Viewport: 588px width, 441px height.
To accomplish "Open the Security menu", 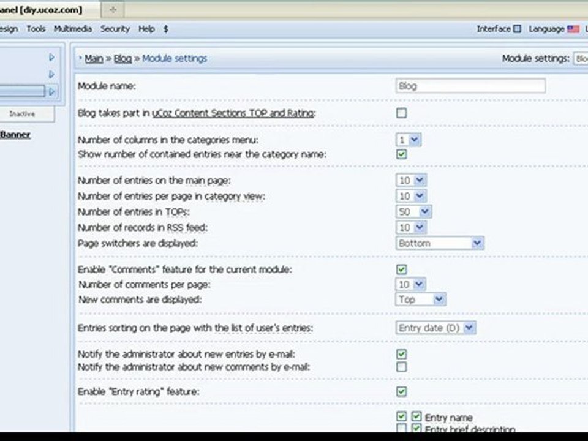I will [115, 29].
